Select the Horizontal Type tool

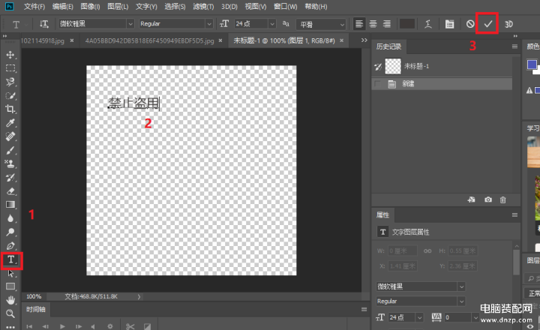[x=11, y=259]
